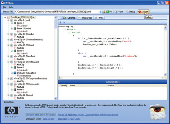Click Download a free trial of WebInspect link
The width and height of the screenshot is (170, 124).
41,114
